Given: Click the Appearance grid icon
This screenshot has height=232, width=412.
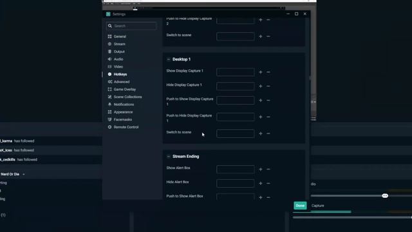Looking at the screenshot, I should (110, 112).
